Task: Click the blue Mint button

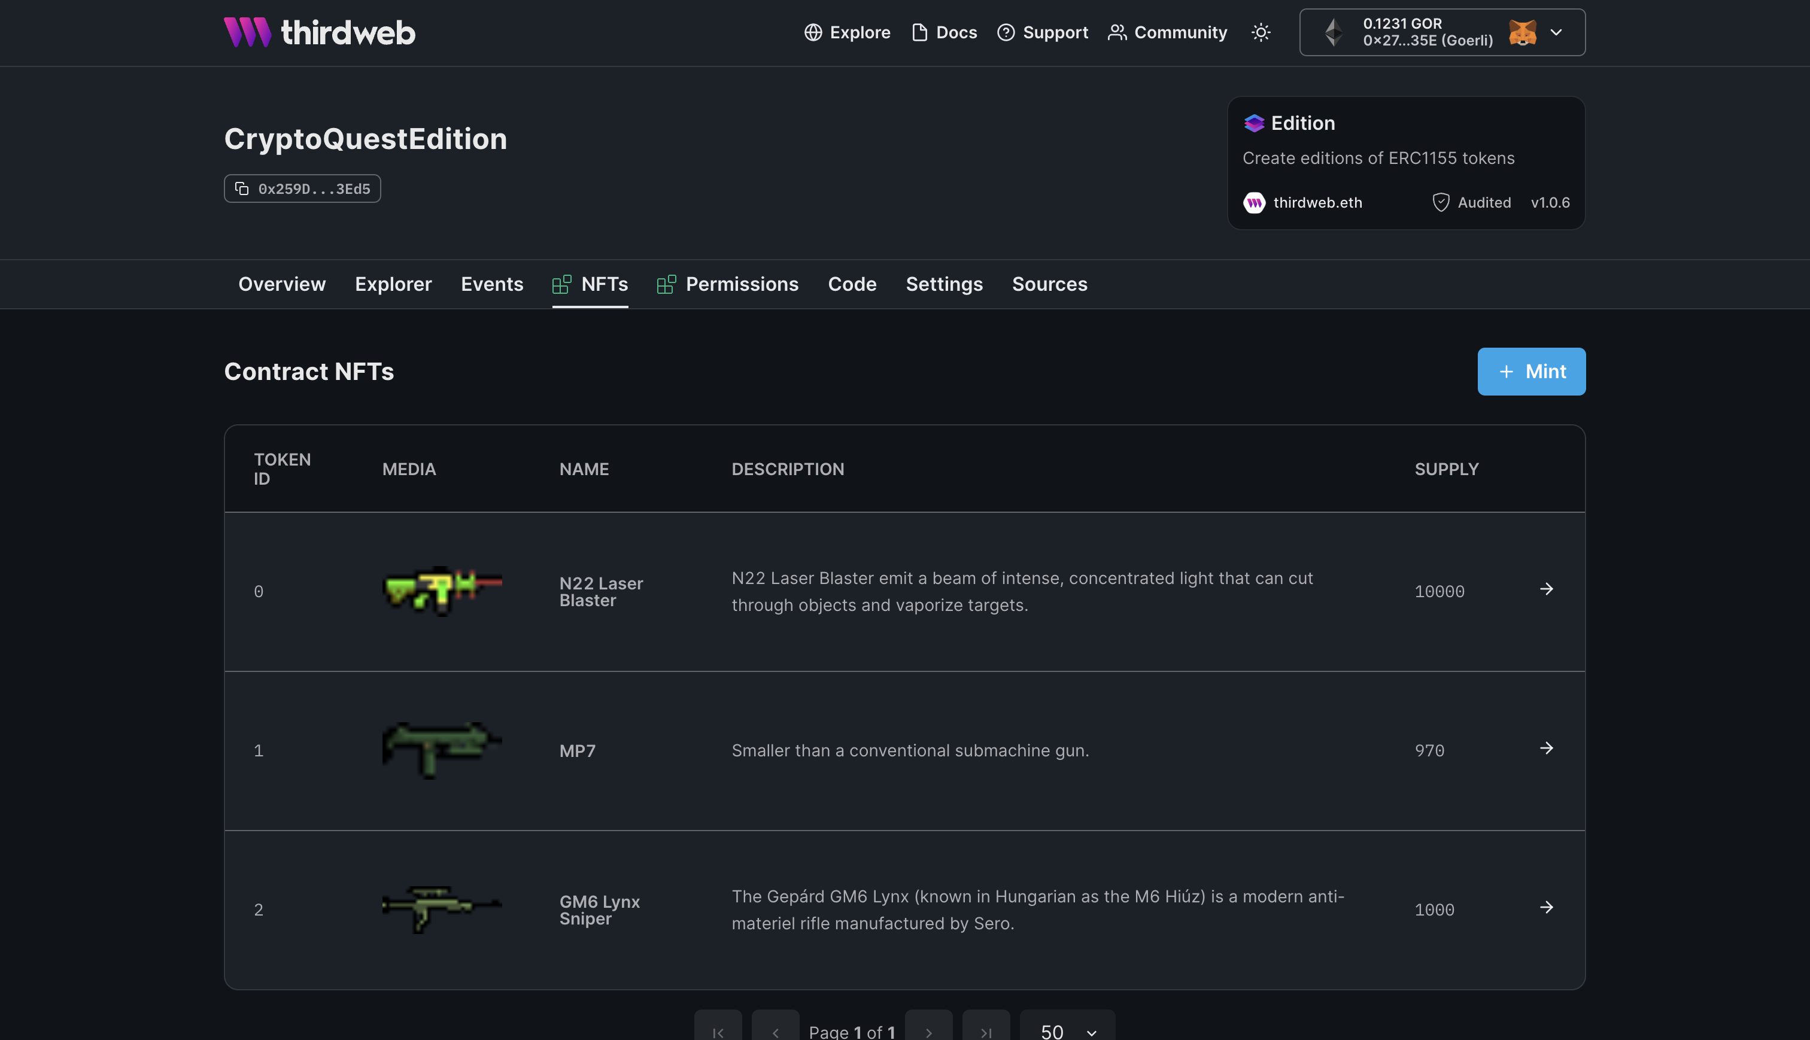Action: [1530, 372]
